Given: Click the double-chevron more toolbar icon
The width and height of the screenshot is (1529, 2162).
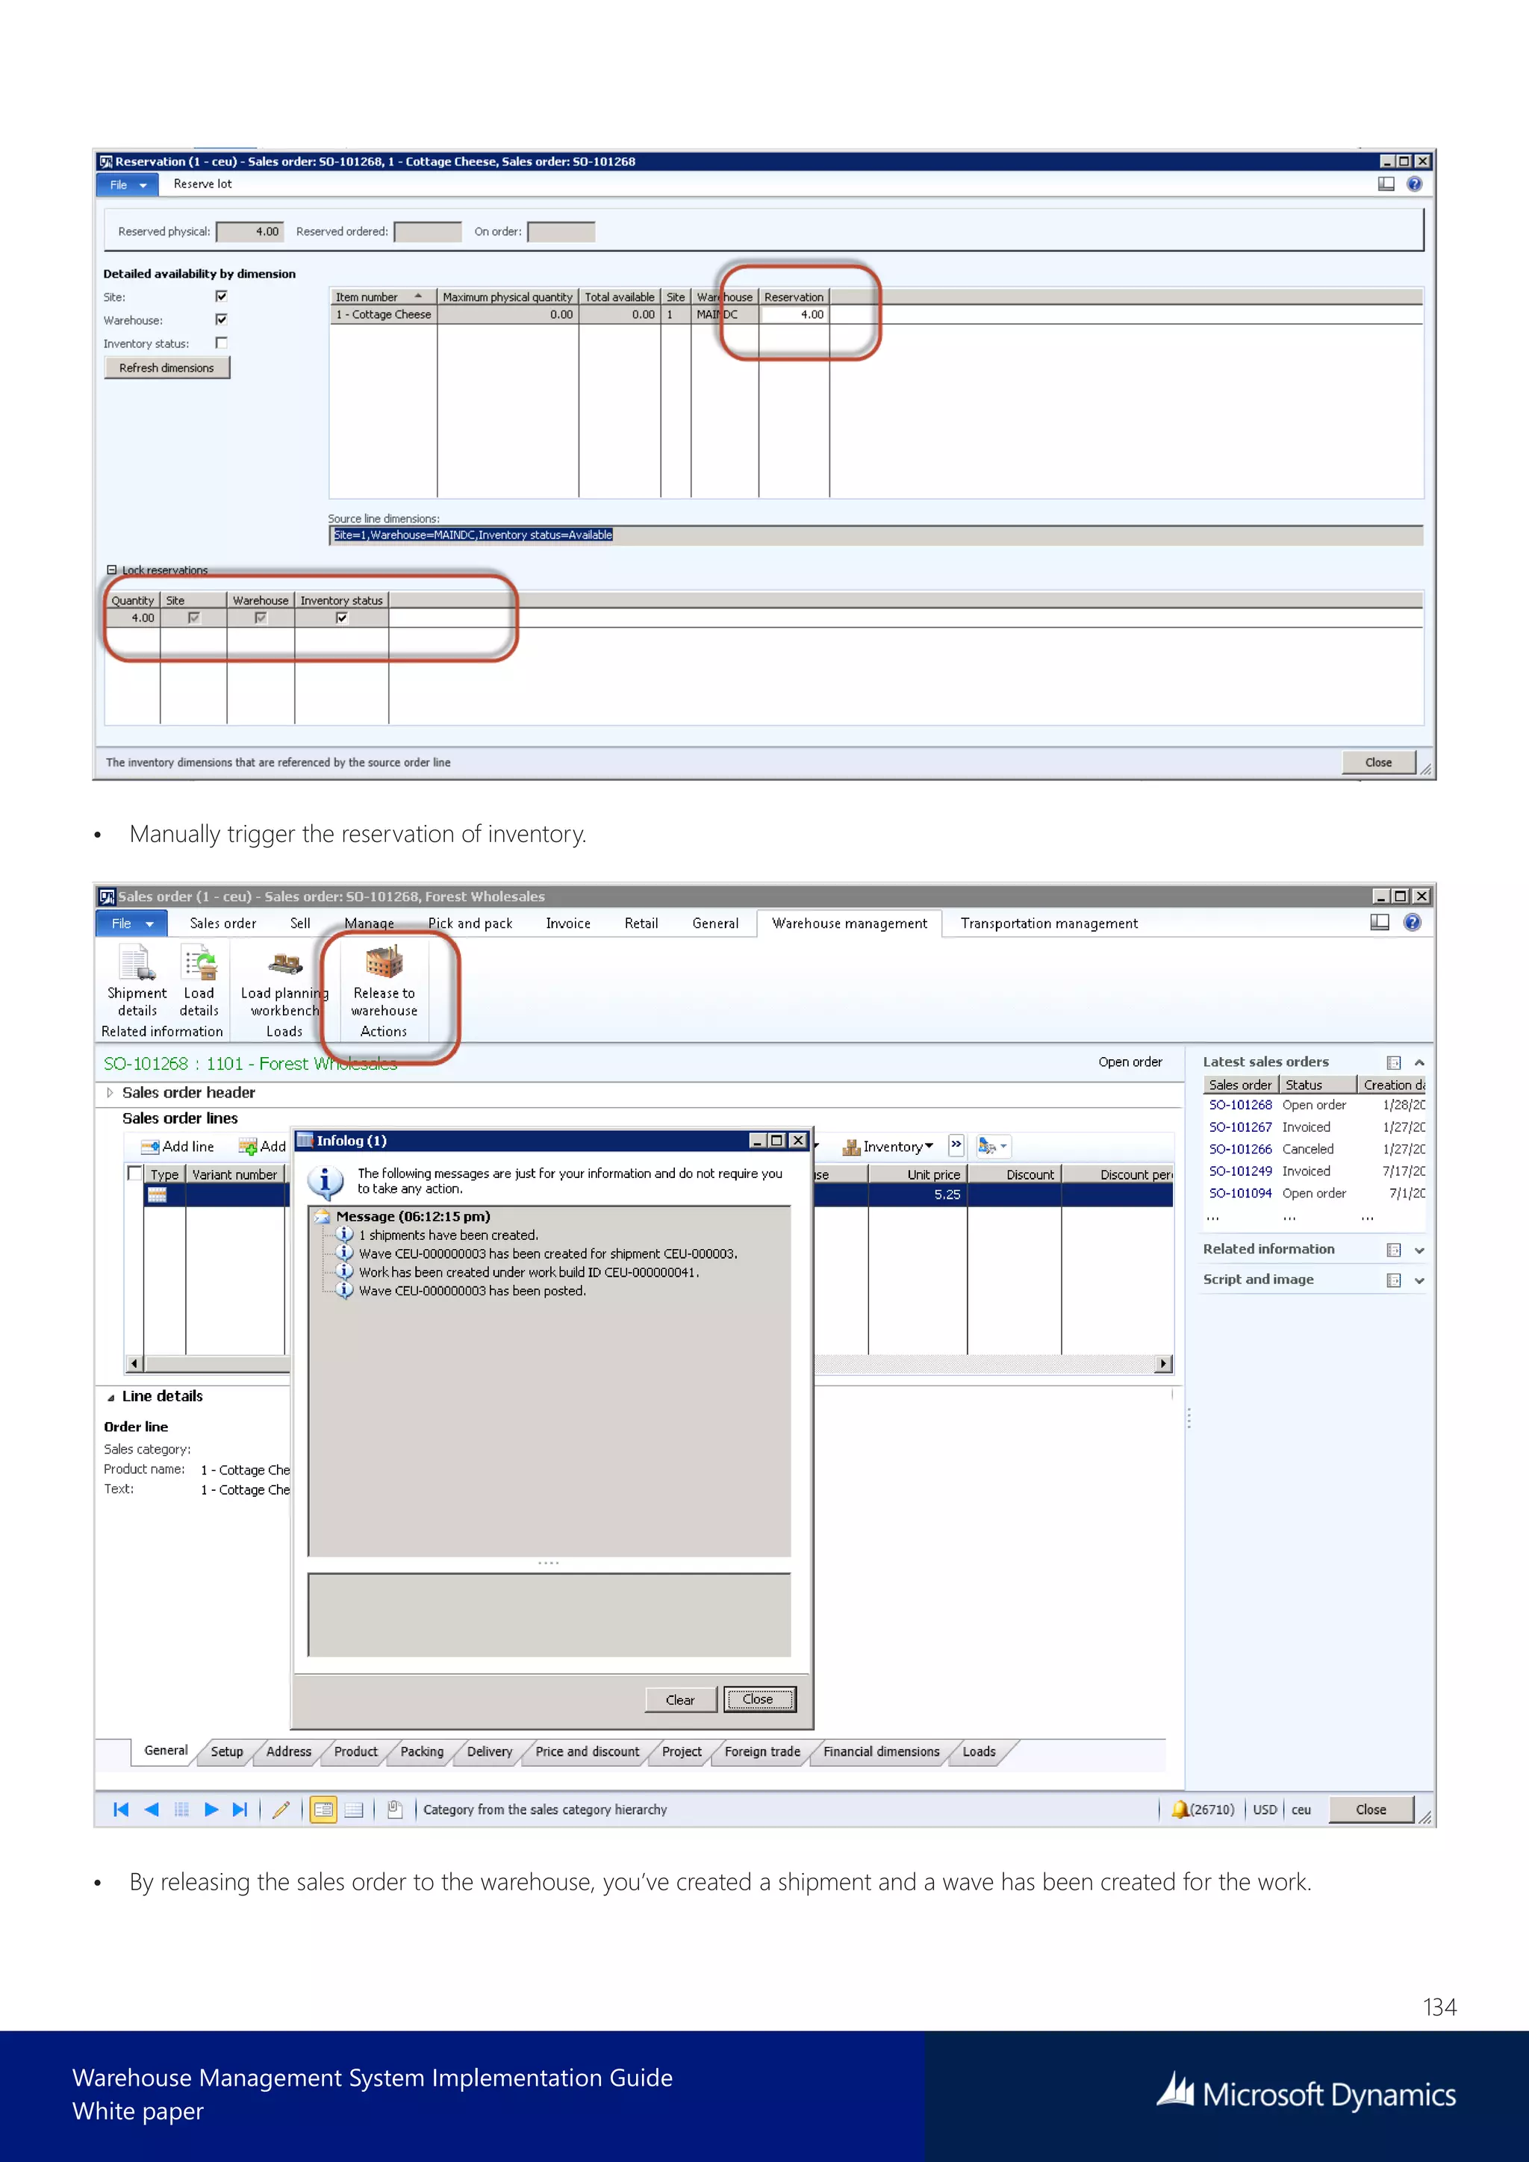Looking at the screenshot, I should click(956, 1145).
